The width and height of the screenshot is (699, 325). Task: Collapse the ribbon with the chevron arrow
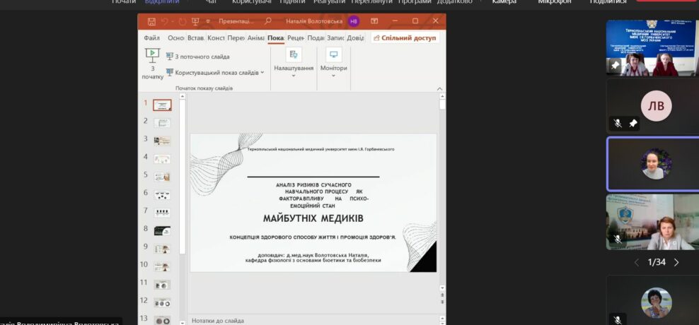pos(439,89)
